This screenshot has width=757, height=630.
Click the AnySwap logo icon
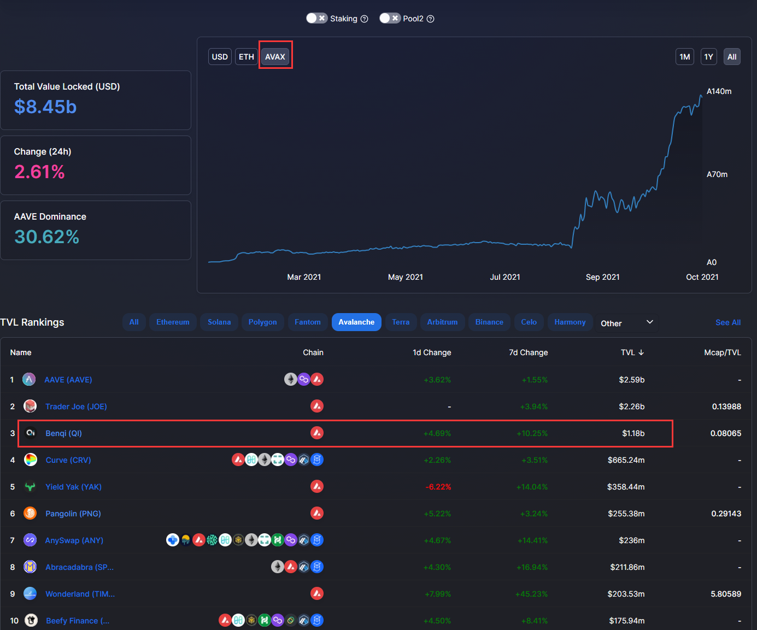30,540
